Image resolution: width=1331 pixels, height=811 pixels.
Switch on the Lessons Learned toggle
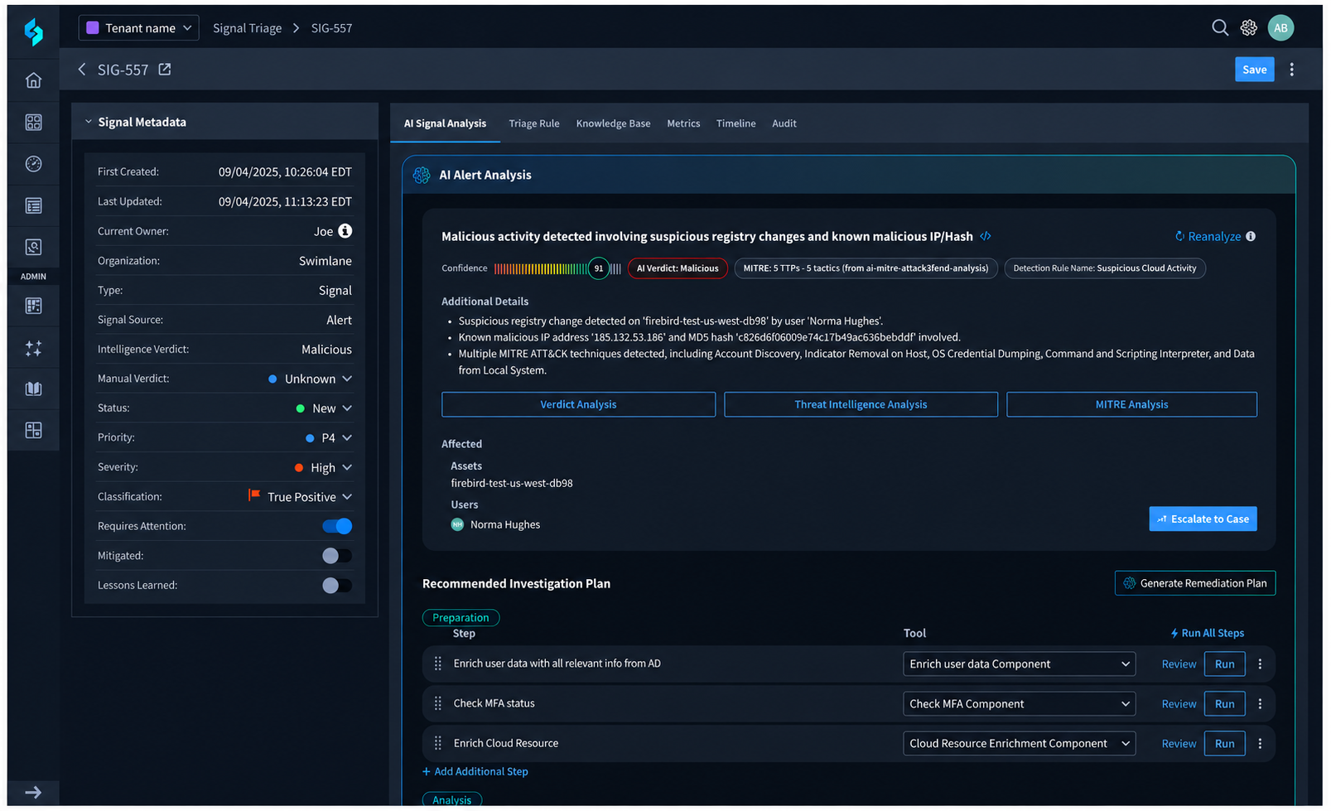(337, 586)
